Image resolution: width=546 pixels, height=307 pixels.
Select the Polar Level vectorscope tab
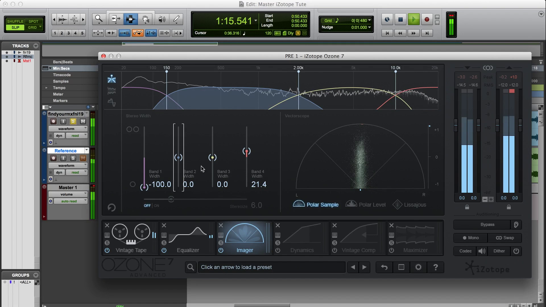(x=365, y=205)
